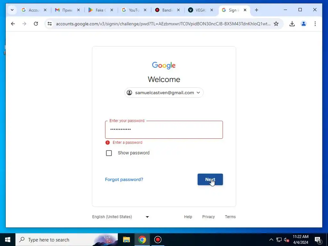Close the Fake Google Play tab

click(112, 10)
